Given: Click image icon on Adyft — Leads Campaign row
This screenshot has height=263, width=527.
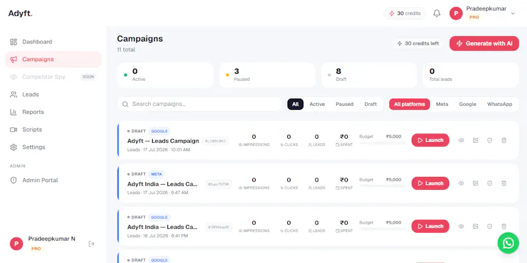Looking at the screenshot, I should [x=475, y=140].
